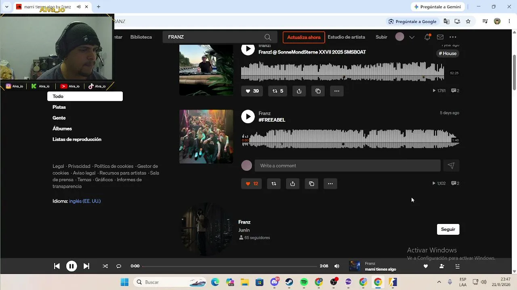Viewport: 517px width, 290px height.
Task: Open comments count on #FREEABEL track
Action: tap(455, 183)
